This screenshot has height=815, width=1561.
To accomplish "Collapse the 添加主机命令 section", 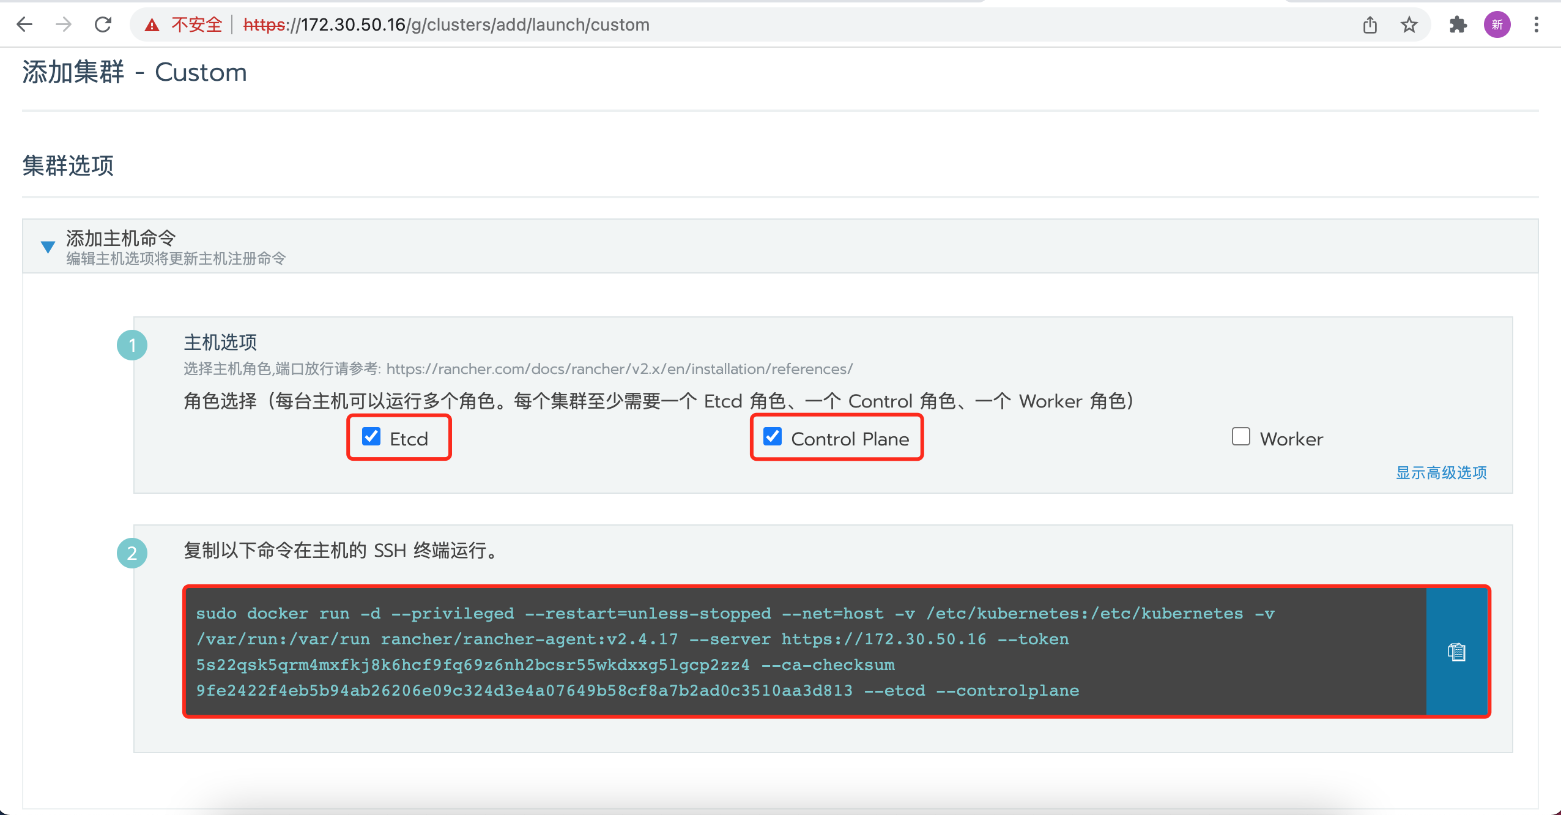I will coord(48,247).
